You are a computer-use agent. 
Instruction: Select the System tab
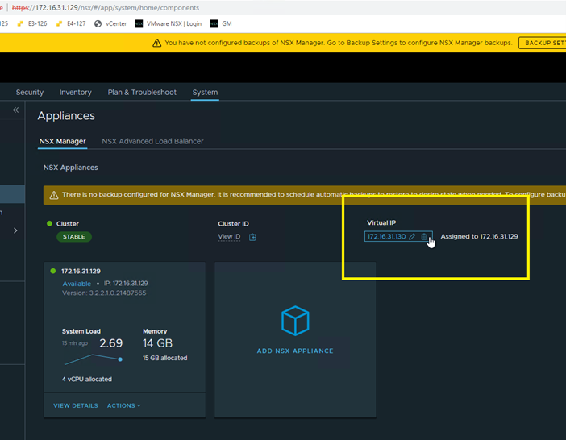pyautogui.click(x=205, y=93)
